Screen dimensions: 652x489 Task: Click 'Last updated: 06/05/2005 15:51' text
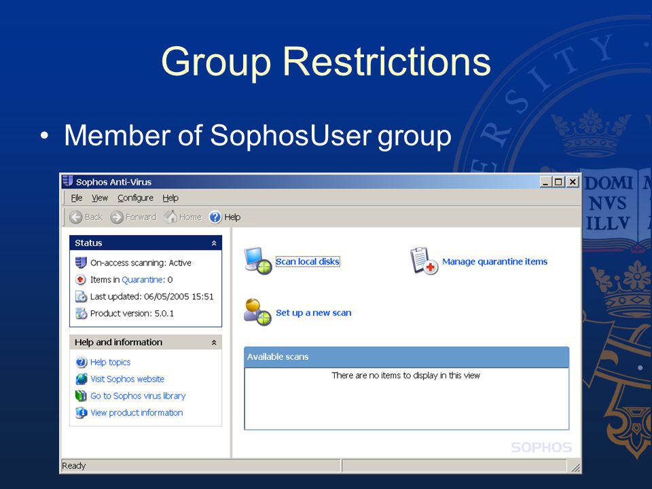click(x=151, y=297)
